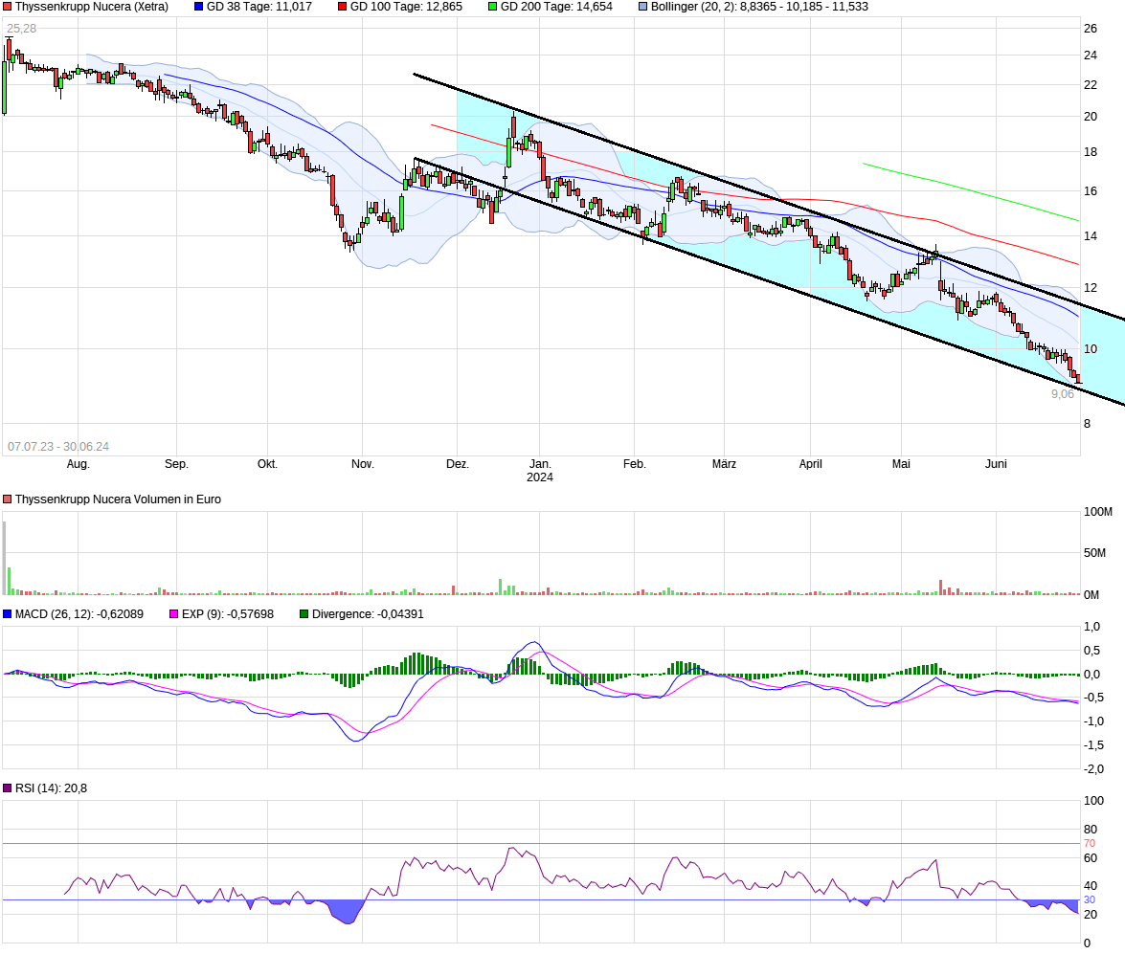Select the Thyssenkrupp Nucera (Xetra) legend icon

8,8
